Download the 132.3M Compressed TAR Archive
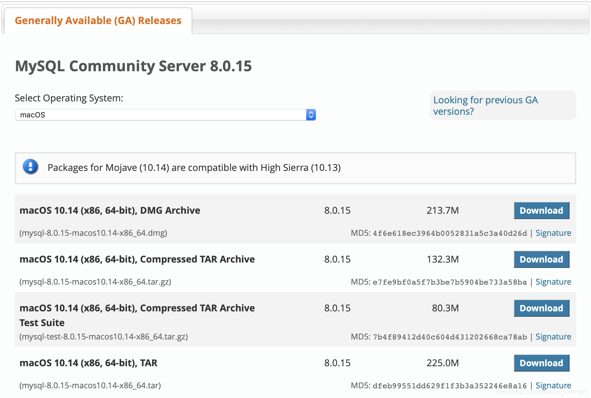Viewport: 591px width, 398px height. [x=541, y=259]
